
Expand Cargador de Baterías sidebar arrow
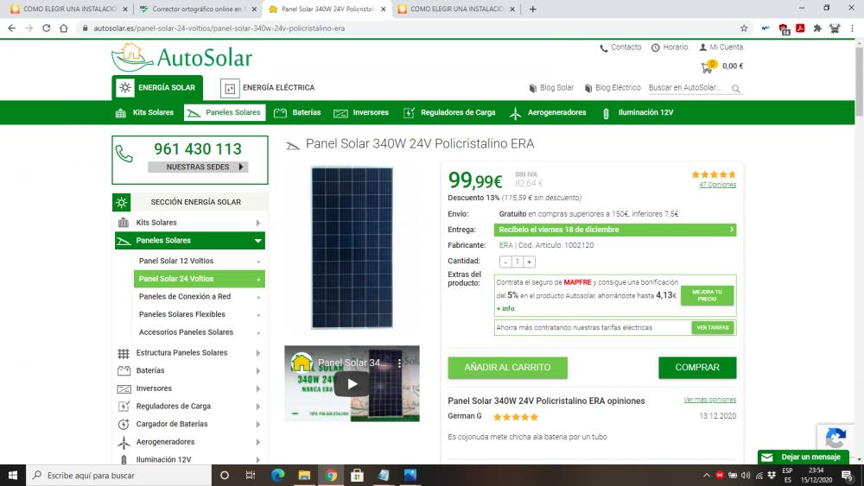(x=257, y=425)
